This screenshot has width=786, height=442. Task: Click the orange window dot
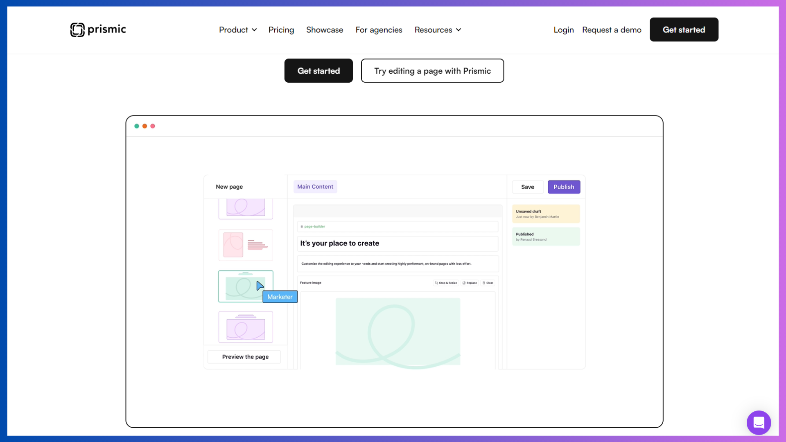pyautogui.click(x=145, y=126)
